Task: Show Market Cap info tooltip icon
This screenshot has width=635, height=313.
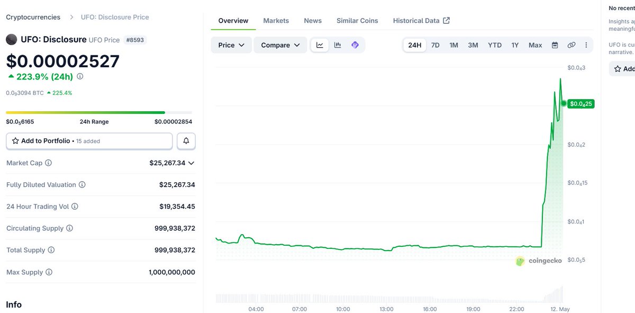Action: (48, 163)
